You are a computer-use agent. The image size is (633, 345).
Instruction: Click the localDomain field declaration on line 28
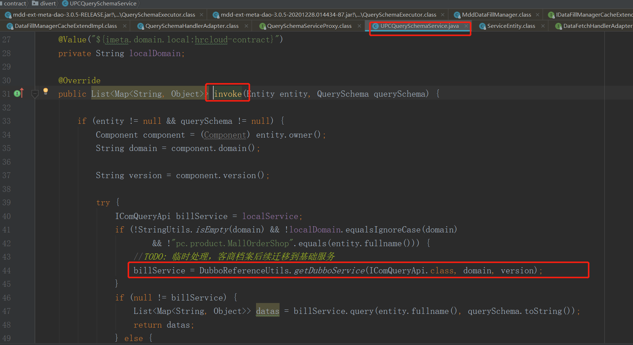click(x=155, y=53)
